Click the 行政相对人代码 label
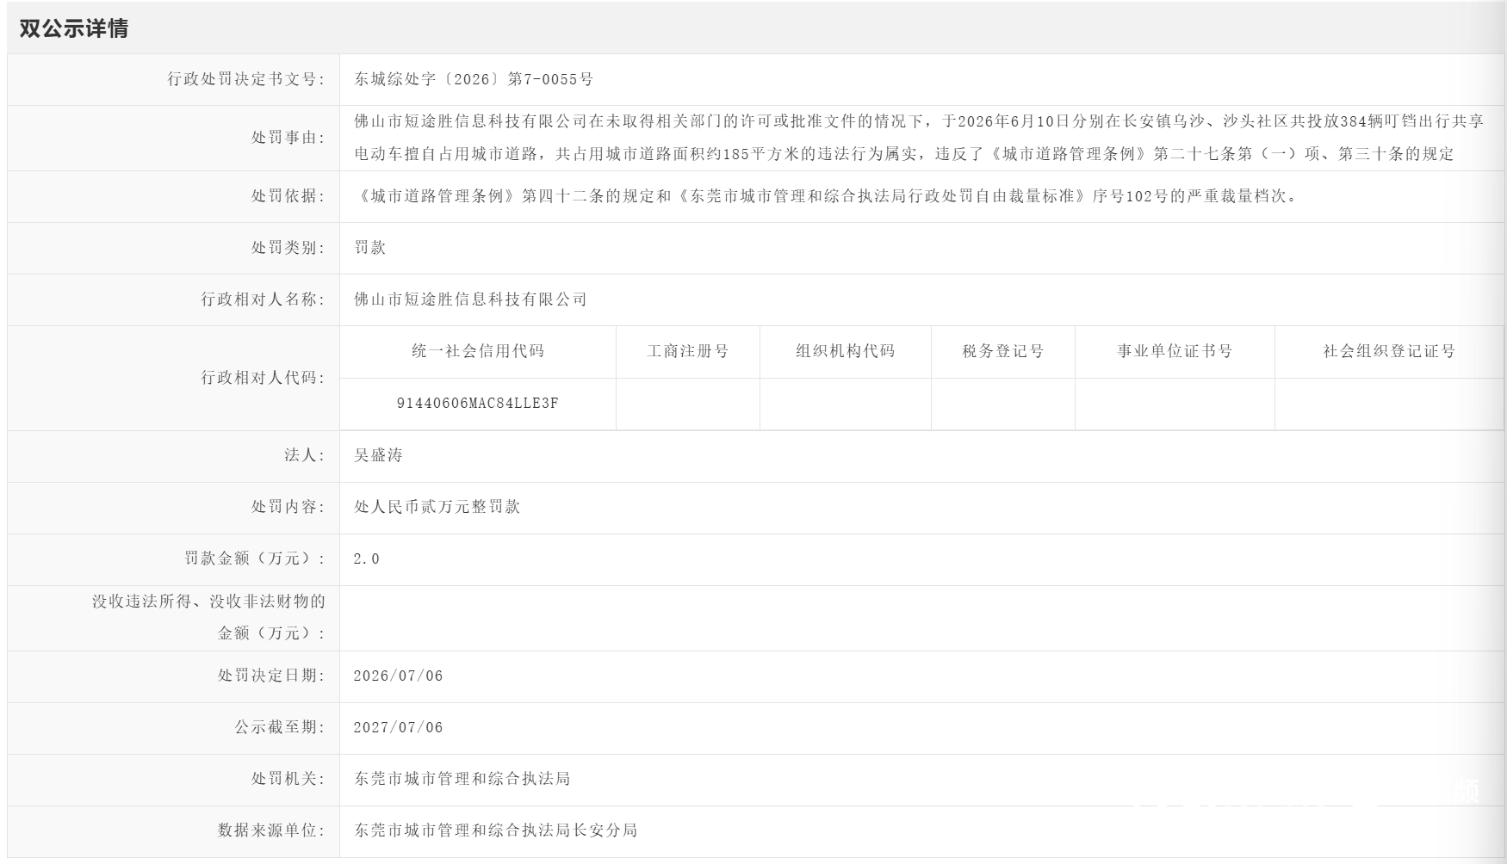 tap(264, 378)
